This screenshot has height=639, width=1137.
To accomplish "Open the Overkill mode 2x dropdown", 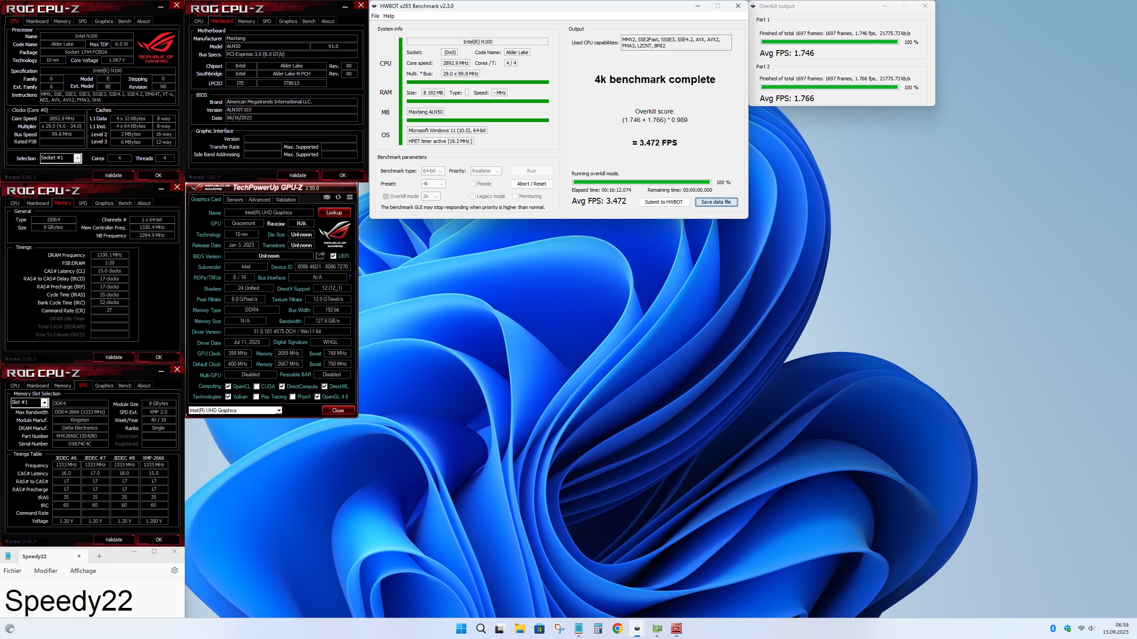I will [430, 196].
